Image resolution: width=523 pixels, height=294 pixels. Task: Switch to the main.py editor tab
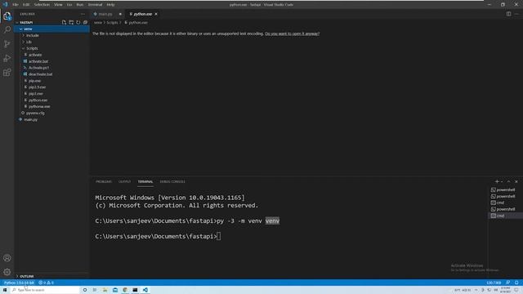point(105,14)
